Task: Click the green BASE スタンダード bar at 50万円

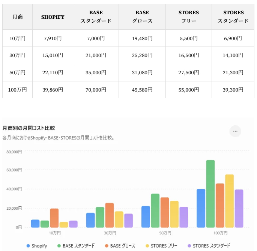Action: (x=155, y=210)
